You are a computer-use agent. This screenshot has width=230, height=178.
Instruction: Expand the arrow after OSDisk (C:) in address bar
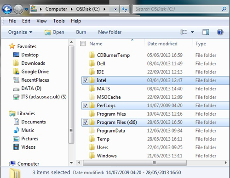coord(104,9)
